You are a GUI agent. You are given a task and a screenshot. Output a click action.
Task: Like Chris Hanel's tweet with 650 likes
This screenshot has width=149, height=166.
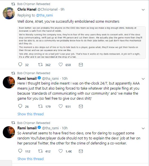coord(61,65)
